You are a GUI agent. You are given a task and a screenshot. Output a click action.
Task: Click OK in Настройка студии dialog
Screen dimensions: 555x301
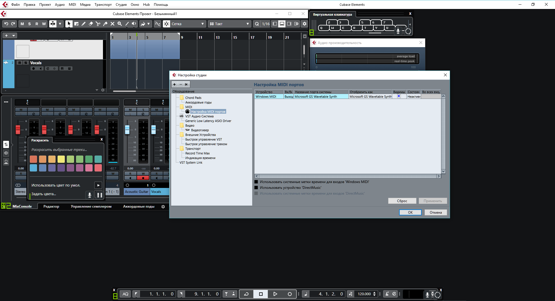point(410,213)
